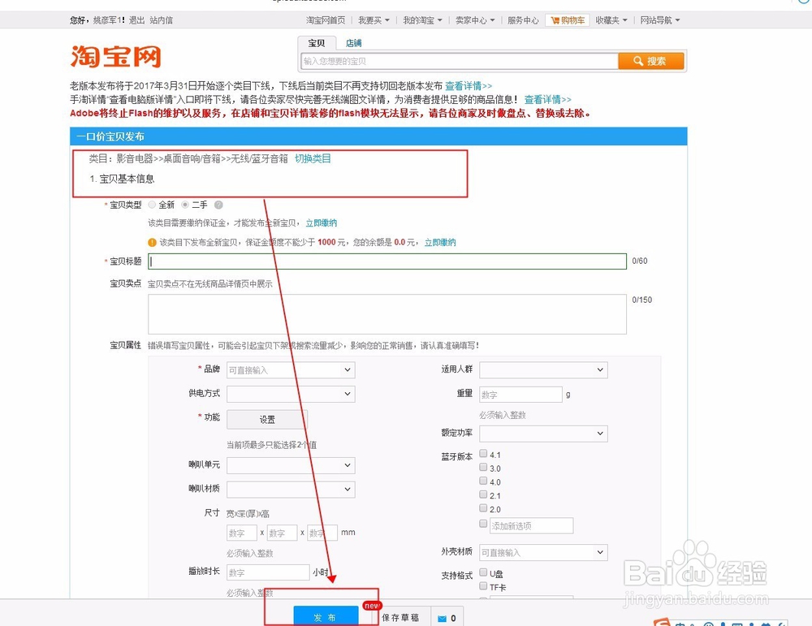Check the Bluetooth version 2.0 checkbox
This screenshot has height=626, width=812.
tap(483, 508)
